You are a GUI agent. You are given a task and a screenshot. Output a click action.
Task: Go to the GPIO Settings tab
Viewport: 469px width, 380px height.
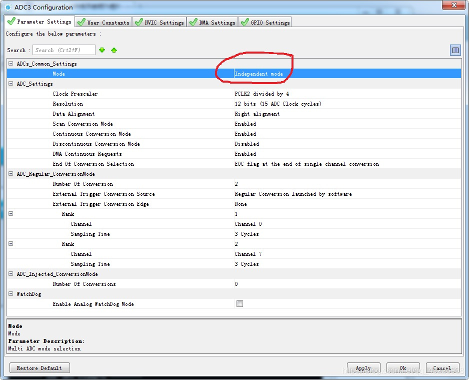pos(265,22)
